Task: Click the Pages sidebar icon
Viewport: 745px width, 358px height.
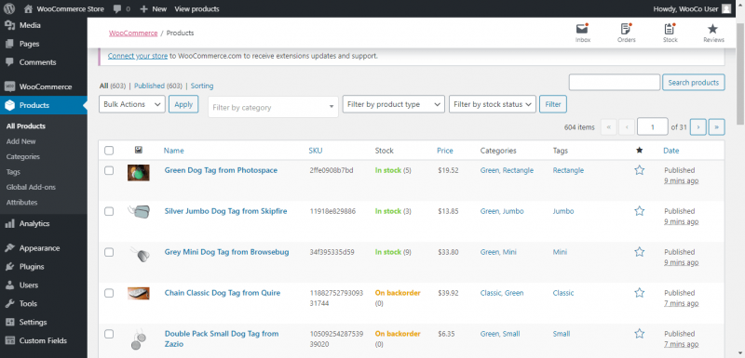Action: [x=9, y=44]
